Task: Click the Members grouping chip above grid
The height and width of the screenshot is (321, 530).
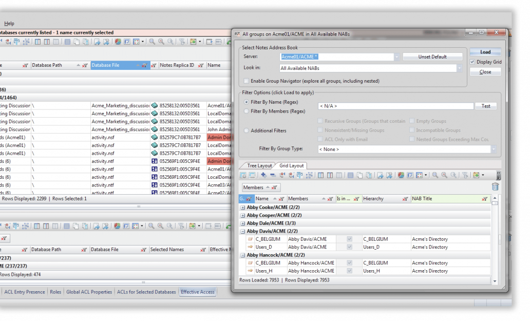Action: tap(261, 187)
